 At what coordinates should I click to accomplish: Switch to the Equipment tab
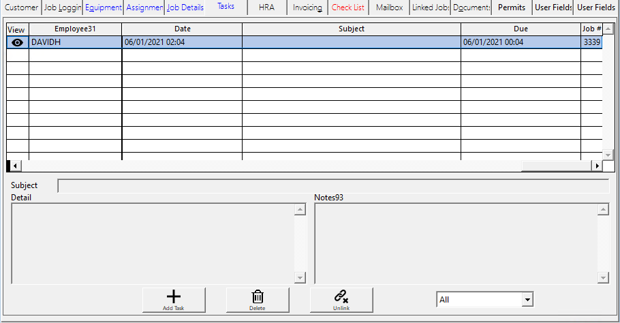coord(104,7)
